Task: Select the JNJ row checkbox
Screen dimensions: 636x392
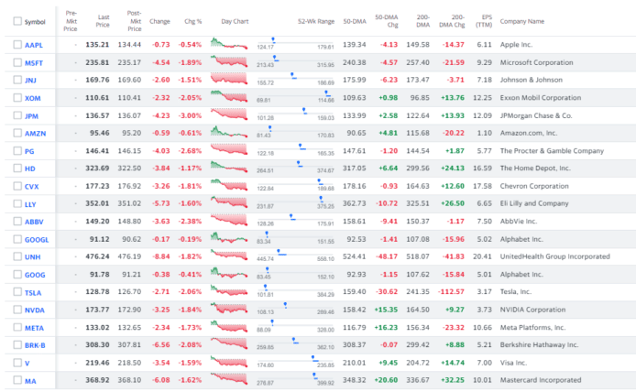Action: pyautogui.click(x=17, y=80)
